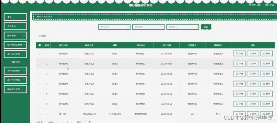Focus the 银行地址 search field

pyautogui.click(x=148, y=27)
